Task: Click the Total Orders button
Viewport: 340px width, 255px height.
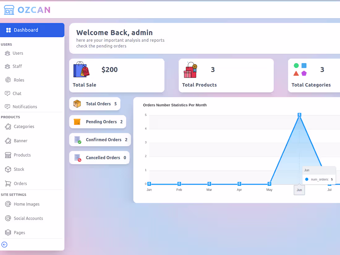Action: (x=95, y=104)
